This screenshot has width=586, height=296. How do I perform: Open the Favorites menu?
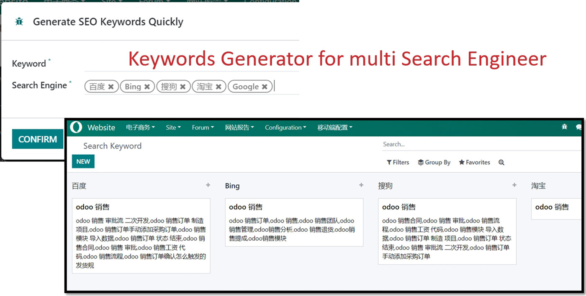click(x=474, y=162)
